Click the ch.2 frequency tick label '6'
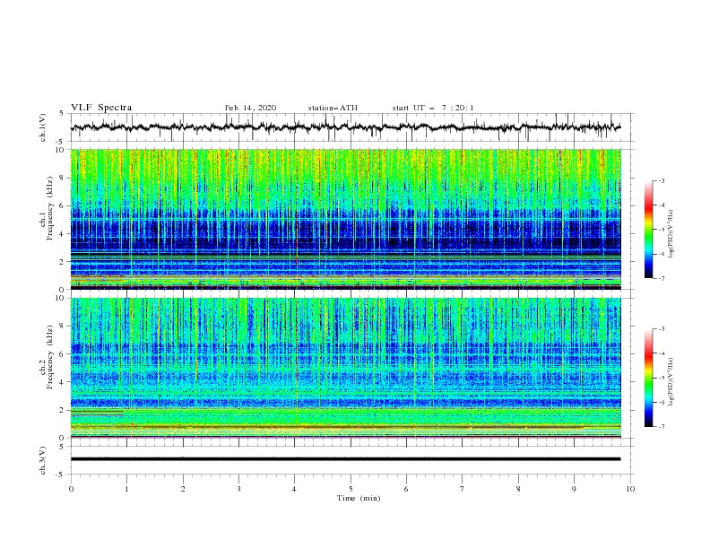 coord(63,354)
